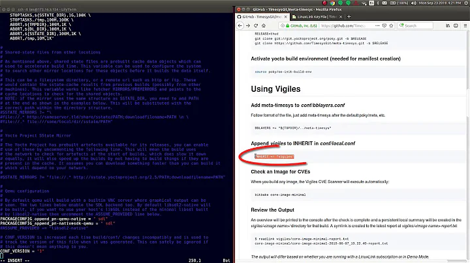Go back in Firefox history
Screen dimensions: 470x263
coord(240,25)
